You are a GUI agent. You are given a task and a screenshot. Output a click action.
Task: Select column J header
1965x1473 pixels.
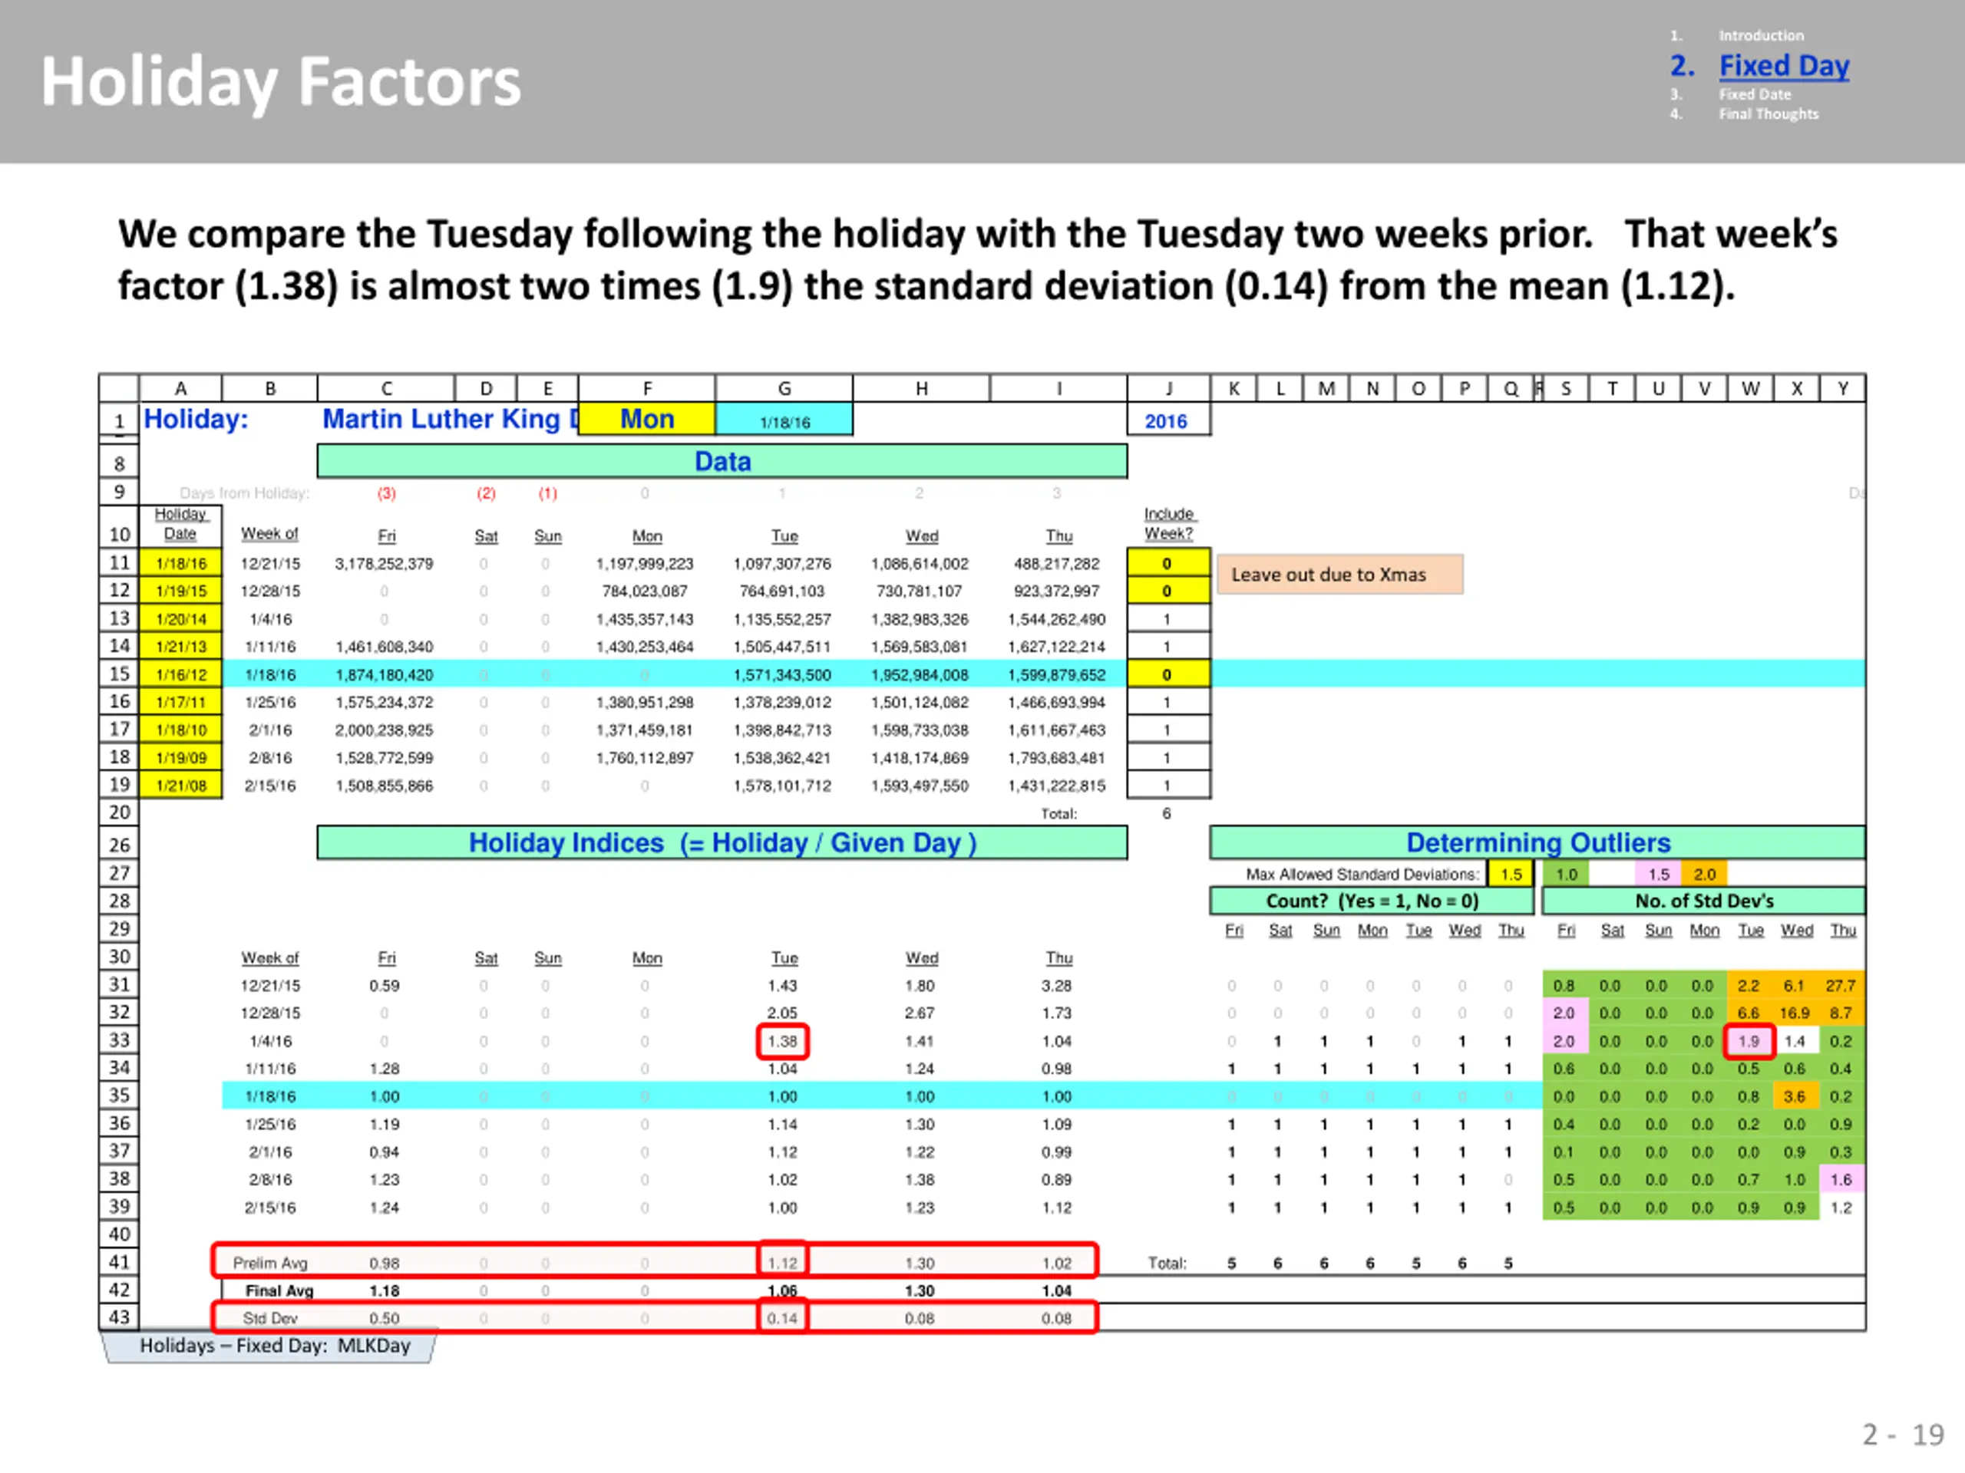coord(1168,388)
